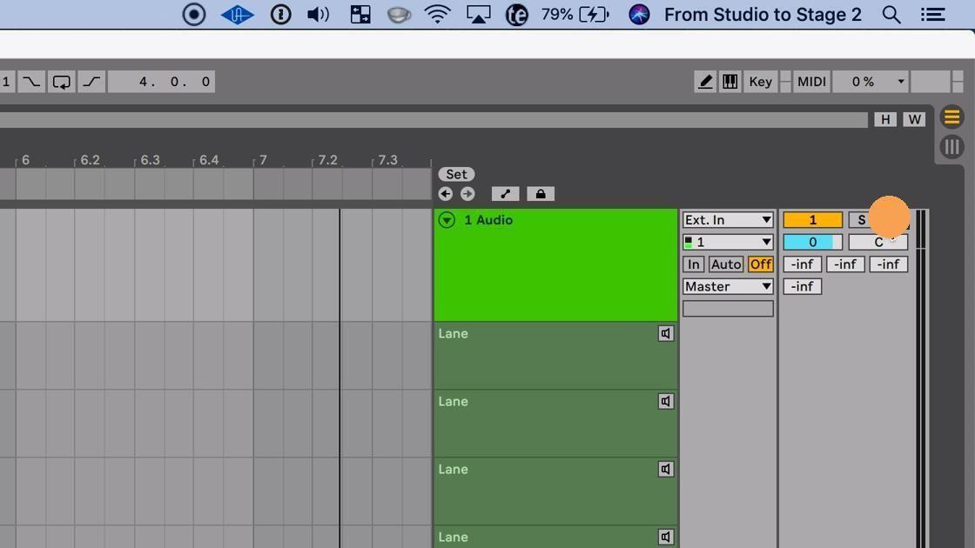Set monitoring to Auto on the Audio track
The image size is (975, 548).
click(726, 264)
